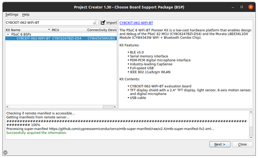Click the CYW4343WKUBG connectivity cell
Image resolution: width=258 pixels, height=158 pixels.
tap(101, 38)
